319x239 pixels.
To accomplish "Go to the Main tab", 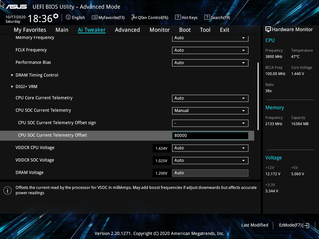I will [62, 30].
